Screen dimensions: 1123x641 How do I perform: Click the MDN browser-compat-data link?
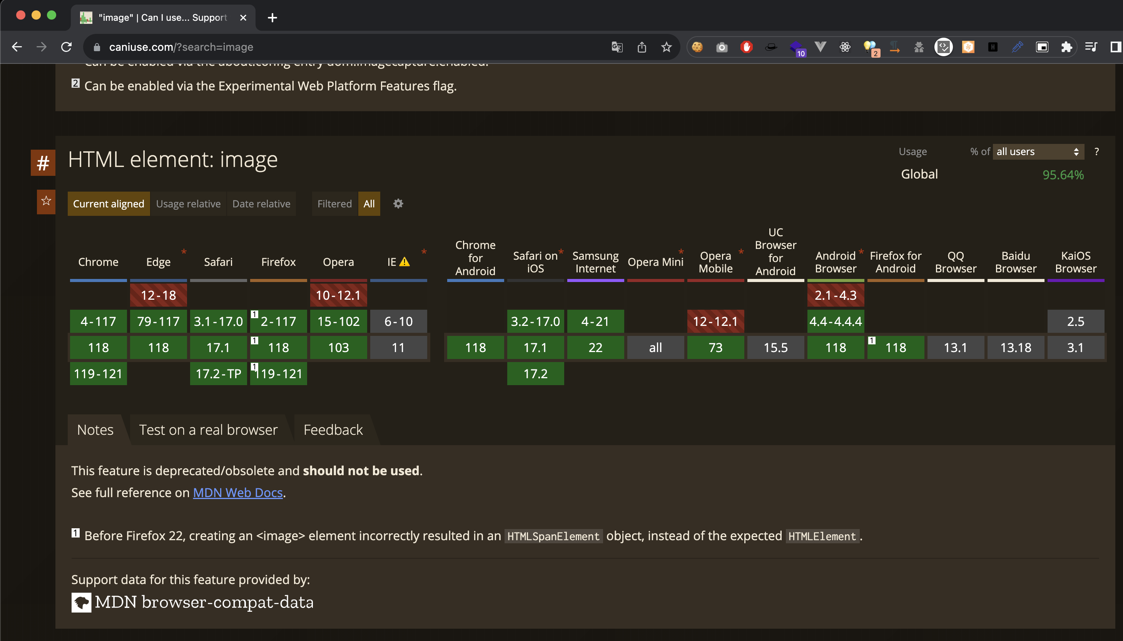click(x=204, y=602)
